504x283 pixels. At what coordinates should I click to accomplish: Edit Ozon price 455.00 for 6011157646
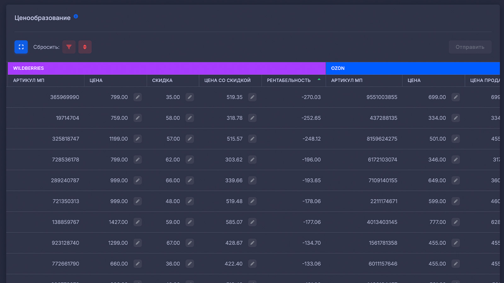(x=456, y=264)
